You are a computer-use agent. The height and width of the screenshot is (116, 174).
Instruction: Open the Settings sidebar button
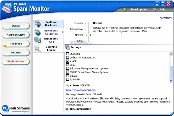point(16,53)
